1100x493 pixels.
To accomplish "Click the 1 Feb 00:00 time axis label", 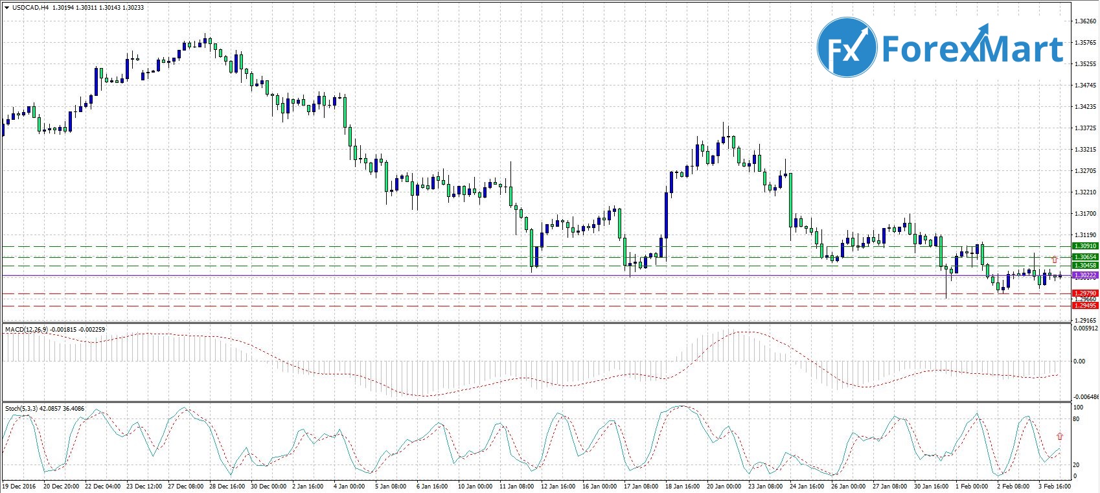I will (972, 487).
